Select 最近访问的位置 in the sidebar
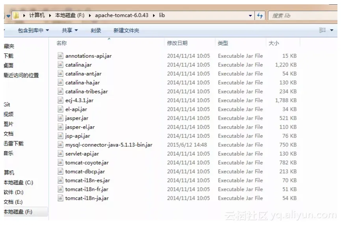Viewport: 341px width, 225px height. tap(21, 75)
